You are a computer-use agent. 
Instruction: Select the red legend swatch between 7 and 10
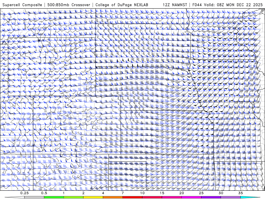click(x=132, y=197)
